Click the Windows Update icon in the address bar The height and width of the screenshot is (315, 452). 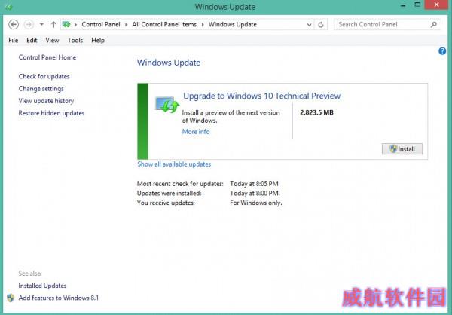click(x=66, y=24)
